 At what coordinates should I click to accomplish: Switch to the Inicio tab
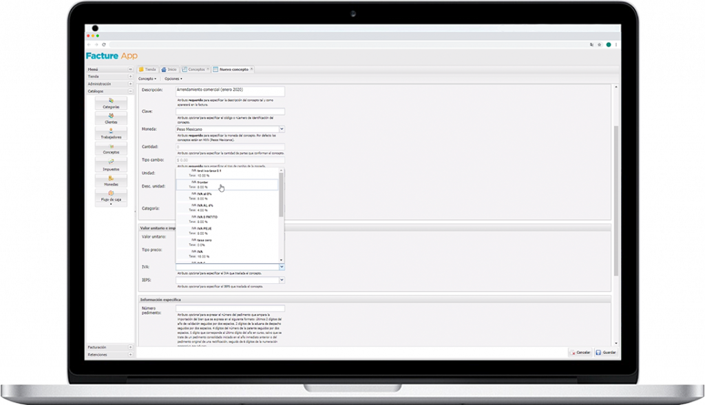pyautogui.click(x=169, y=70)
